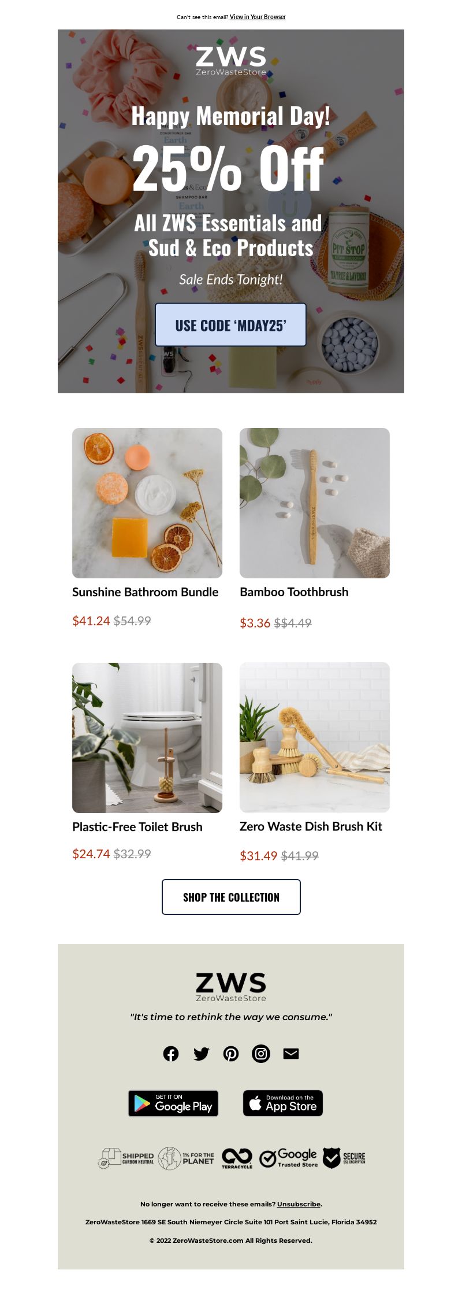Image resolution: width=462 pixels, height=1292 pixels.
Task: Click the USE CODE 'MDAY25' button
Action: point(230,325)
